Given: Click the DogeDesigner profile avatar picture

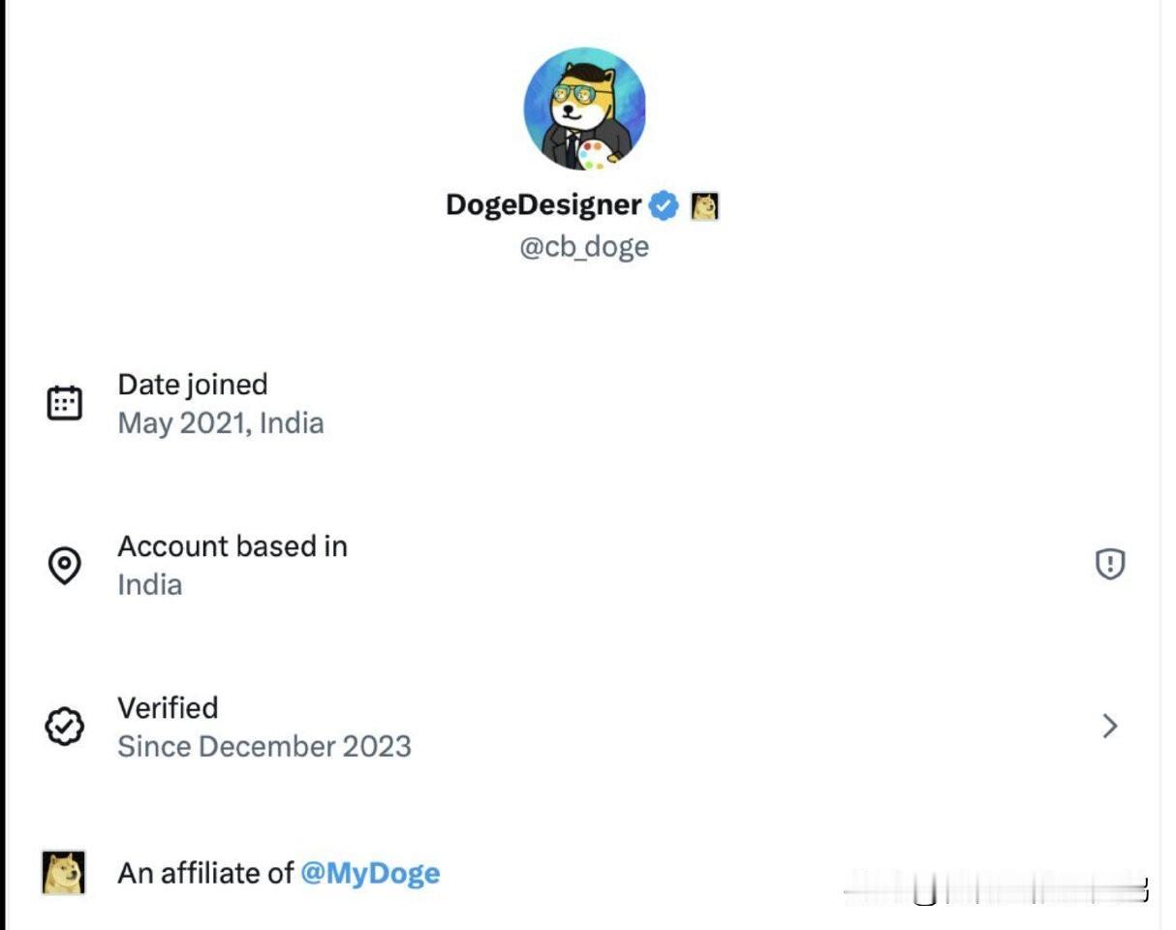Looking at the screenshot, I should [x=584, y=108].
